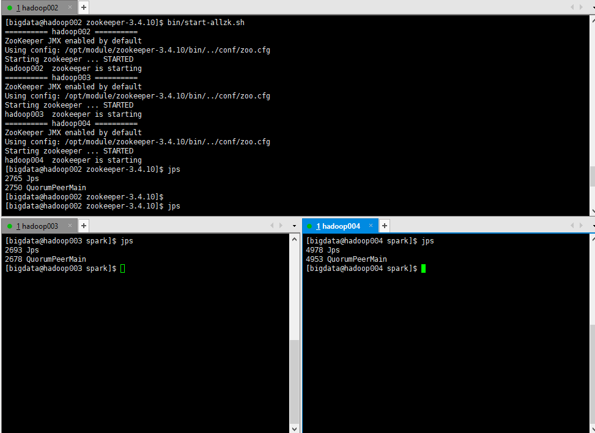Click '========== hadoop004 ==========' header line
Screen dimensions: 595x433
(x=71, y=124)
